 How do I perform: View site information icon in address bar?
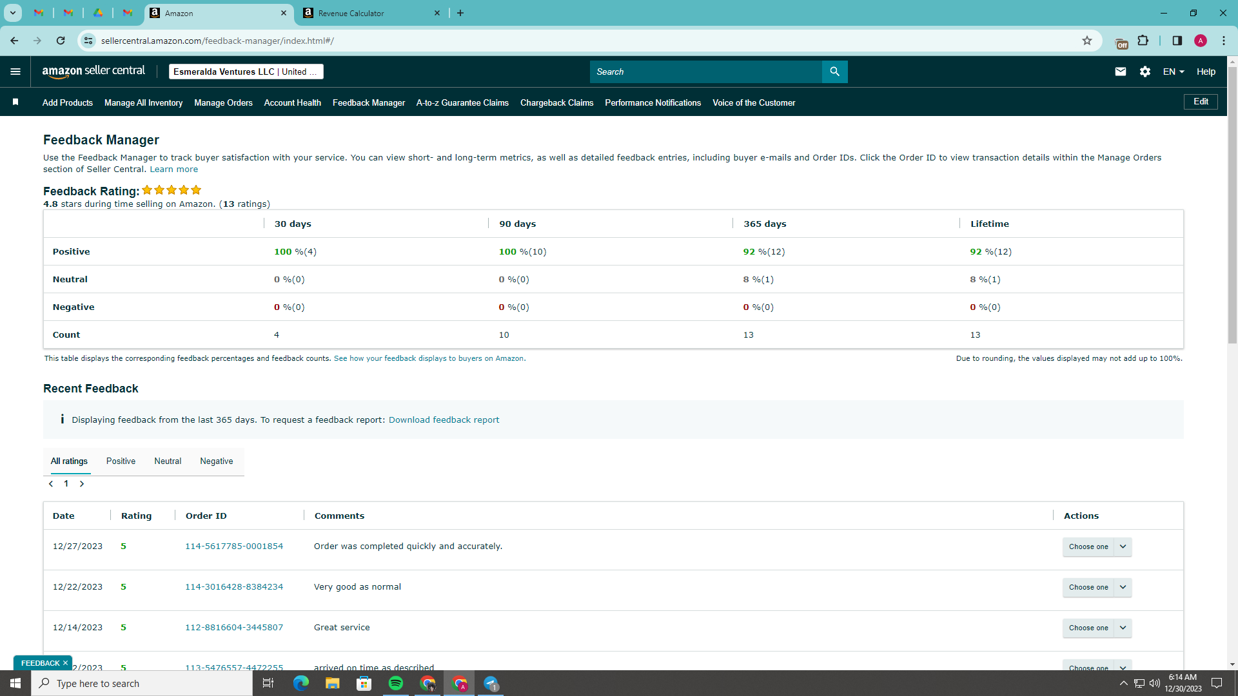click(x=88, y=41)
